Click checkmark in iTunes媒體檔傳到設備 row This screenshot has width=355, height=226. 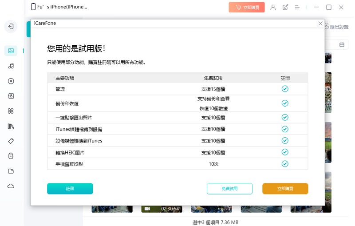285,129
